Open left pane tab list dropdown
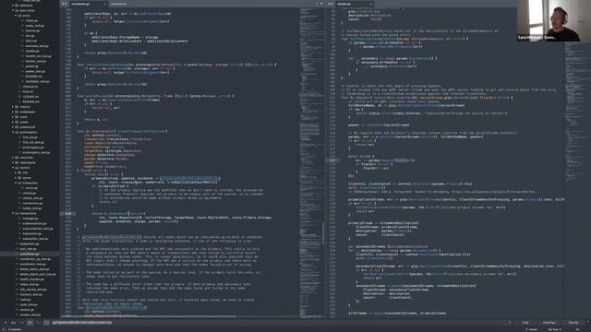The image size is (591, 332). (x=321, y=4)
